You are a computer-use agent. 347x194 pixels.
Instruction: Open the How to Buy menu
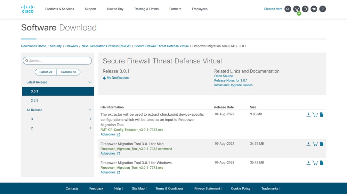(x=115, y=9)
